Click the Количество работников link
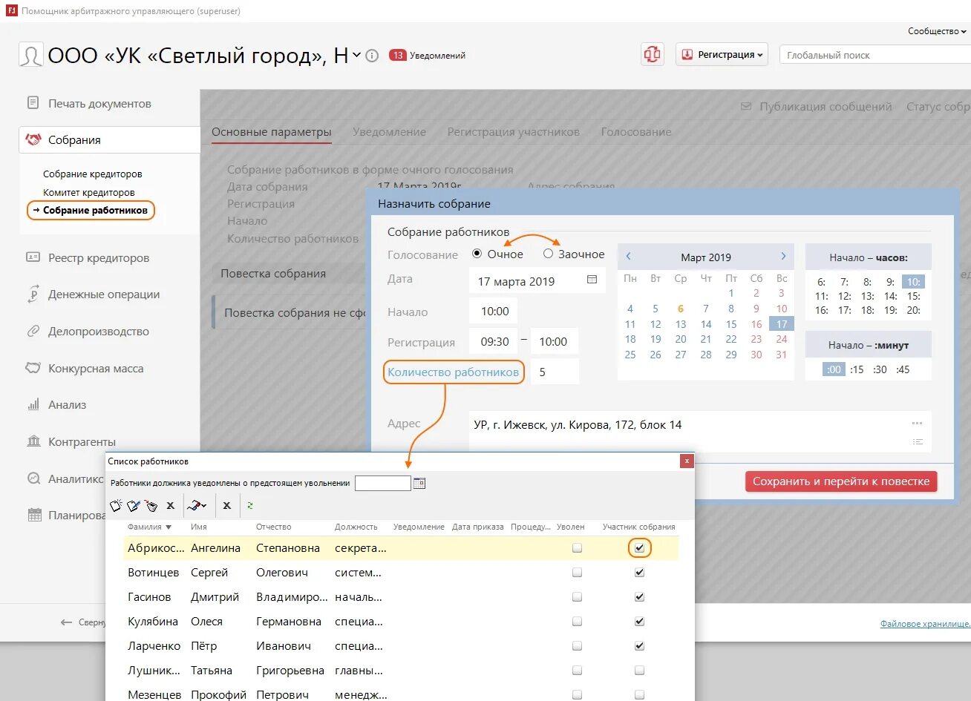Image resolution: width=971 pixels, height=701 pixels. 453,372
